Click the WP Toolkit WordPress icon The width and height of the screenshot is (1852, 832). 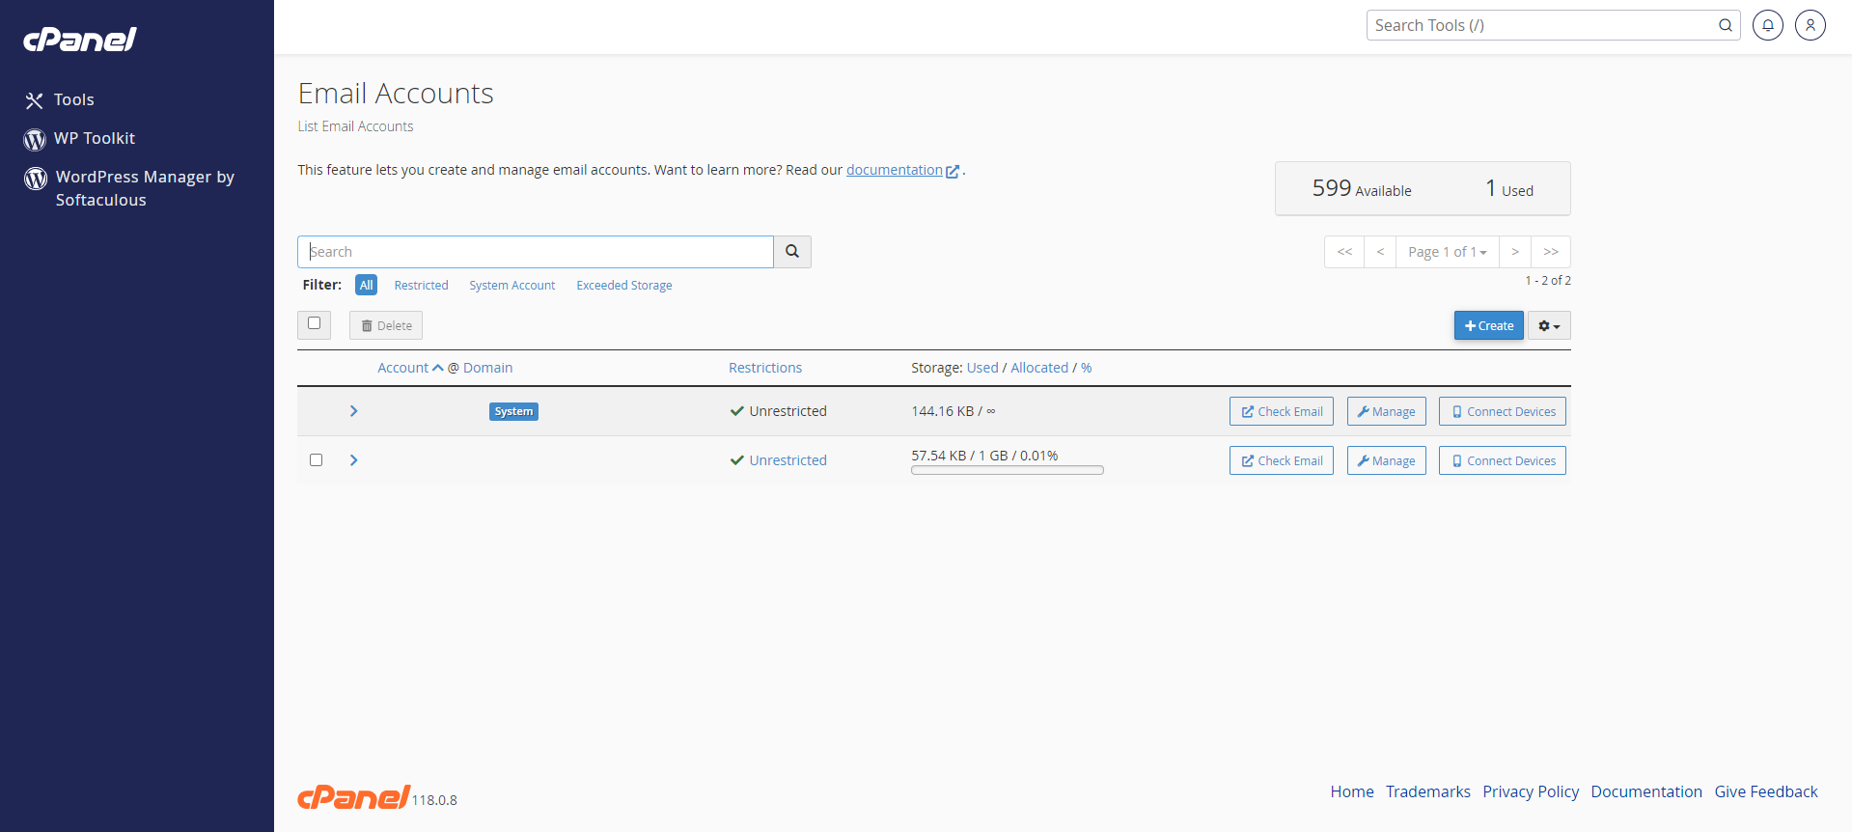(35, 140)
